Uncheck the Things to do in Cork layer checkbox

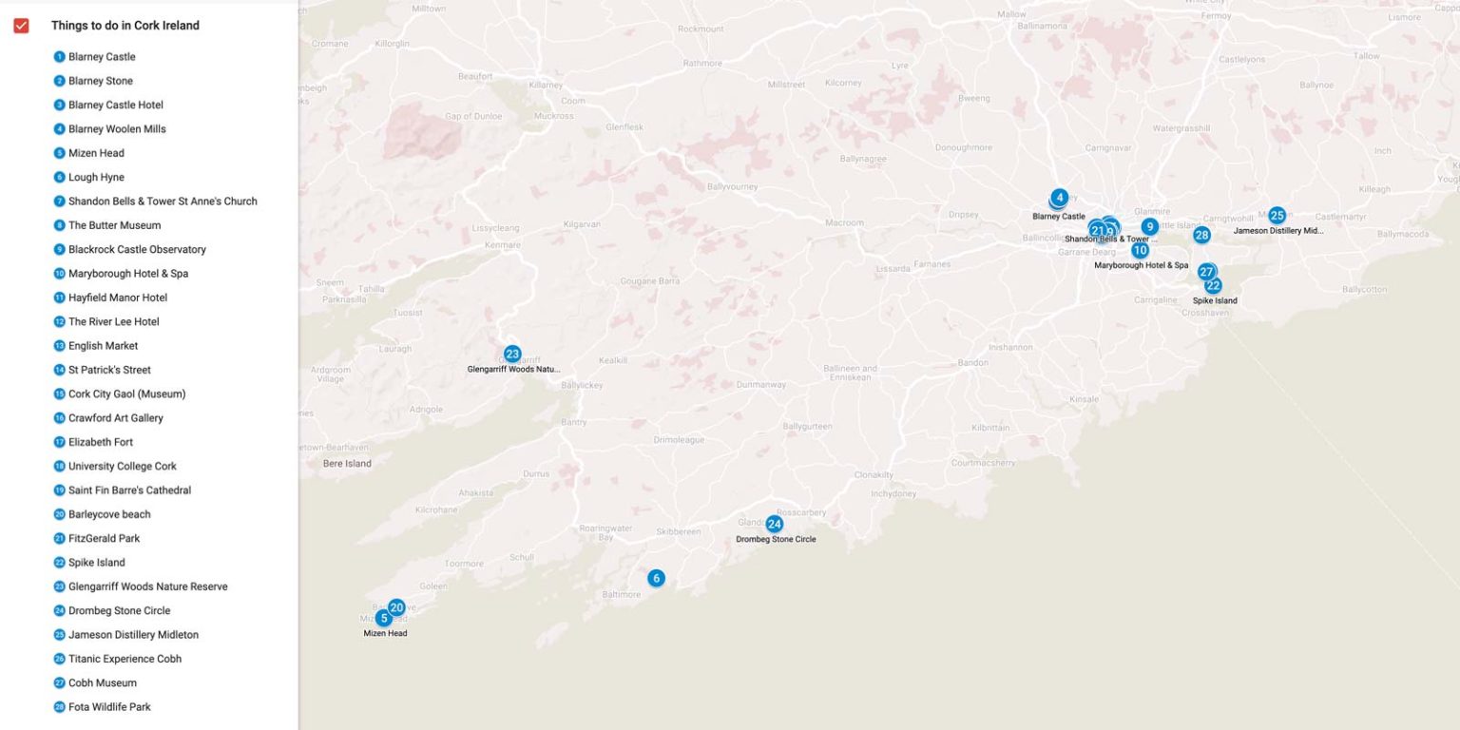[x=21, y=26]
